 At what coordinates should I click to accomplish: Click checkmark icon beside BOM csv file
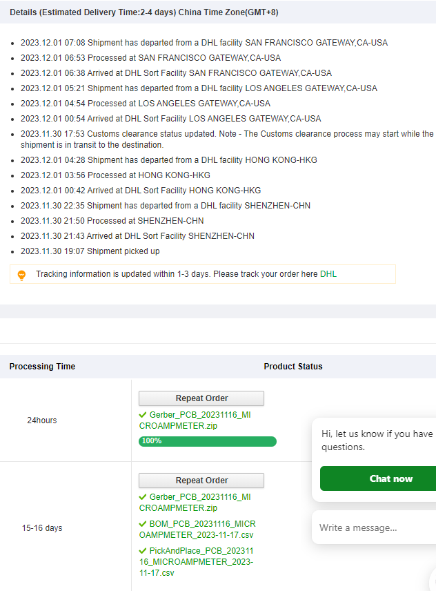pos(143,524)
